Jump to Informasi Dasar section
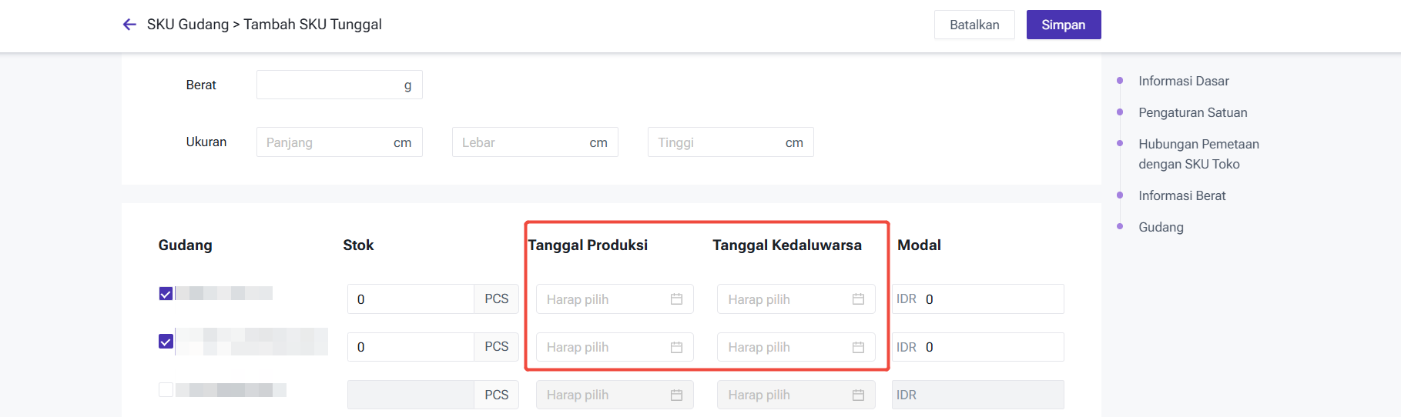The image size is (1401, 417). (x=1183, y=81)
